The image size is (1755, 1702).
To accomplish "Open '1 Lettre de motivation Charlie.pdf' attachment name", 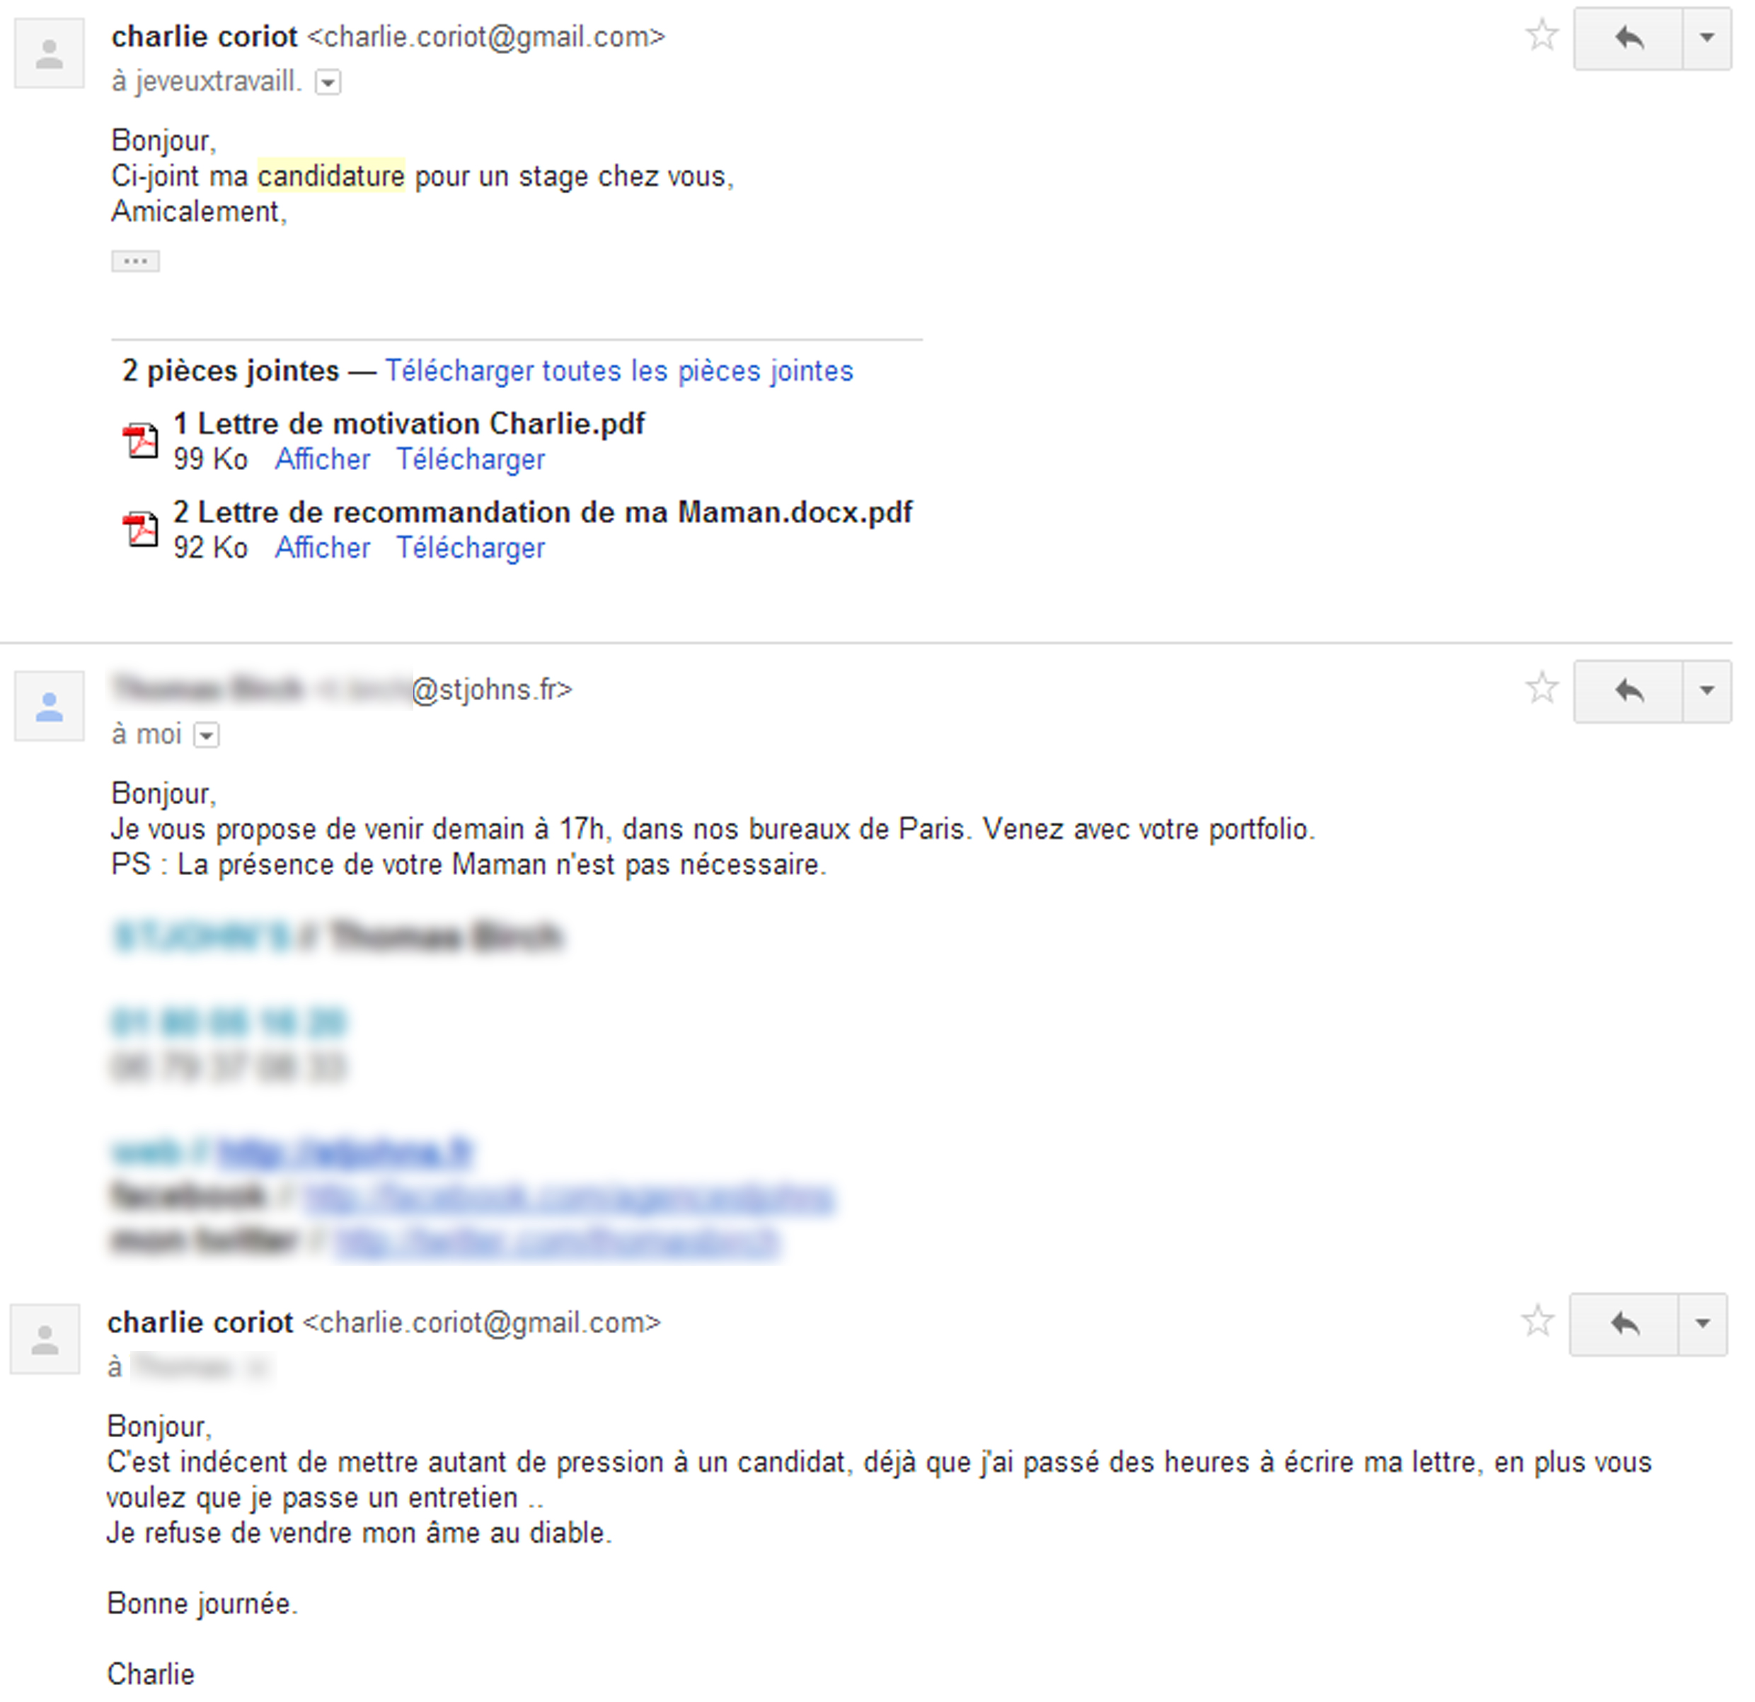I will (409, 423).
